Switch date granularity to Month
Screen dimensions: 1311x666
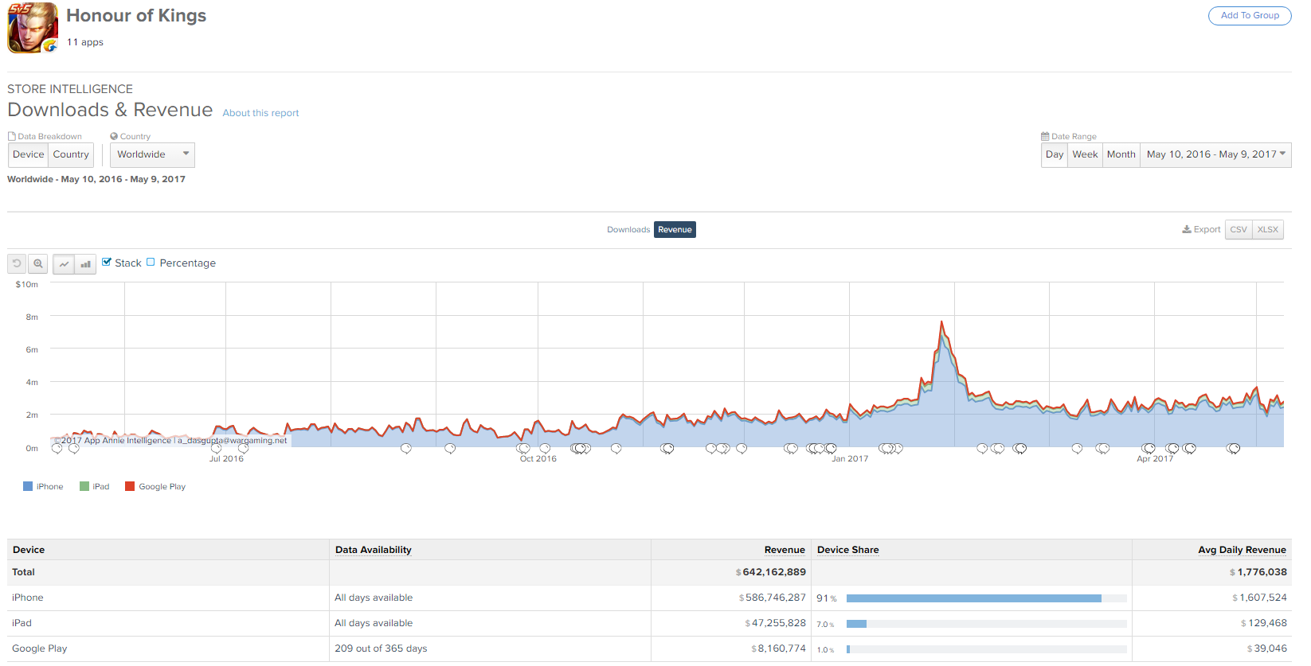(x=1121, y=154)
